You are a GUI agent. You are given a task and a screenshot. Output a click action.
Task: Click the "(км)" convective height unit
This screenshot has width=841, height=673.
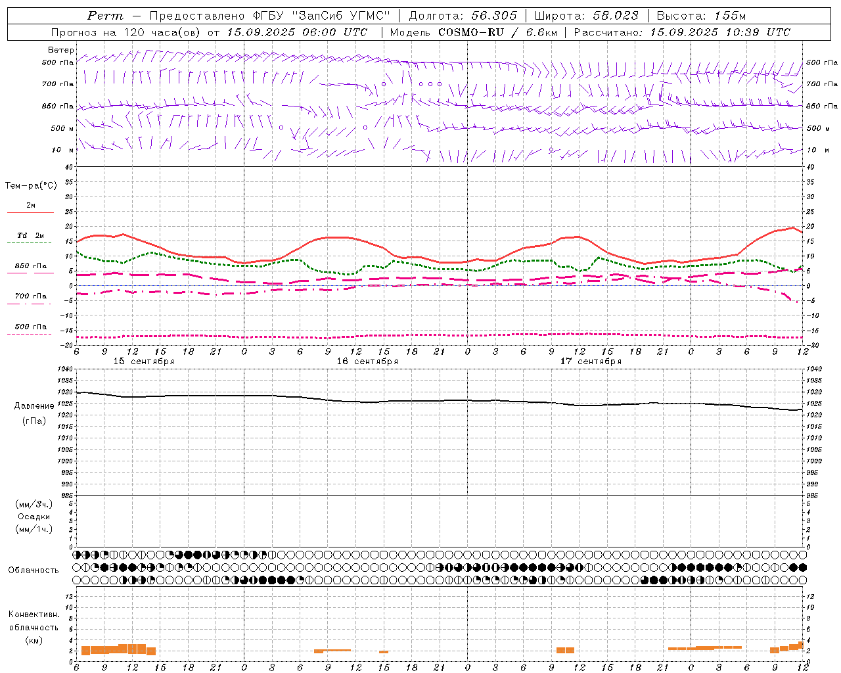[x=34, y=640]
